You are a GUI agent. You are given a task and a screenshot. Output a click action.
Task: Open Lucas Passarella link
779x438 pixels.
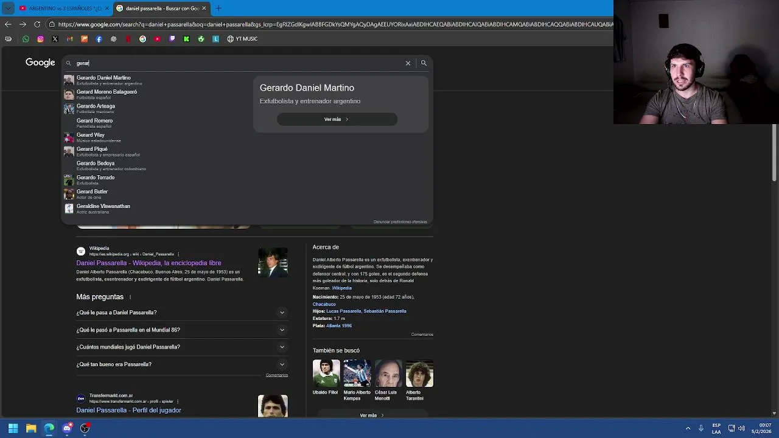tap(343, 311)
